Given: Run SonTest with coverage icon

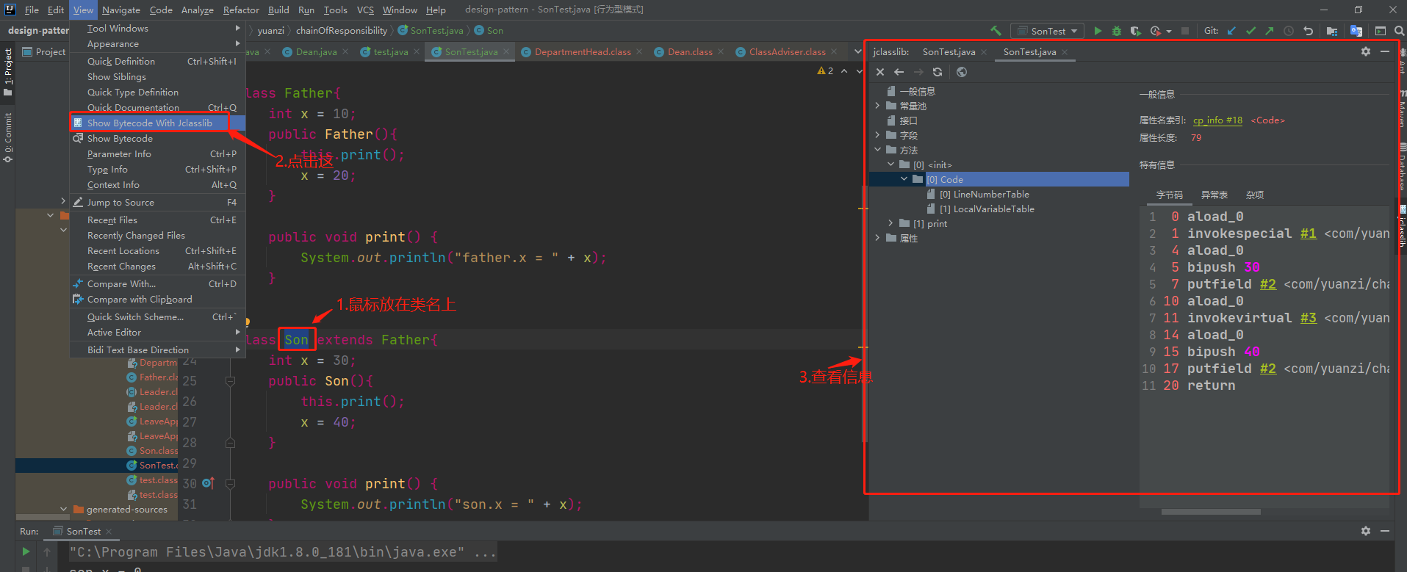Looking at the screenshot, I should pos(1135,31).
